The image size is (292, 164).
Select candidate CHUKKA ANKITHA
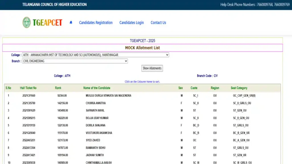click(x=96, y=103)
